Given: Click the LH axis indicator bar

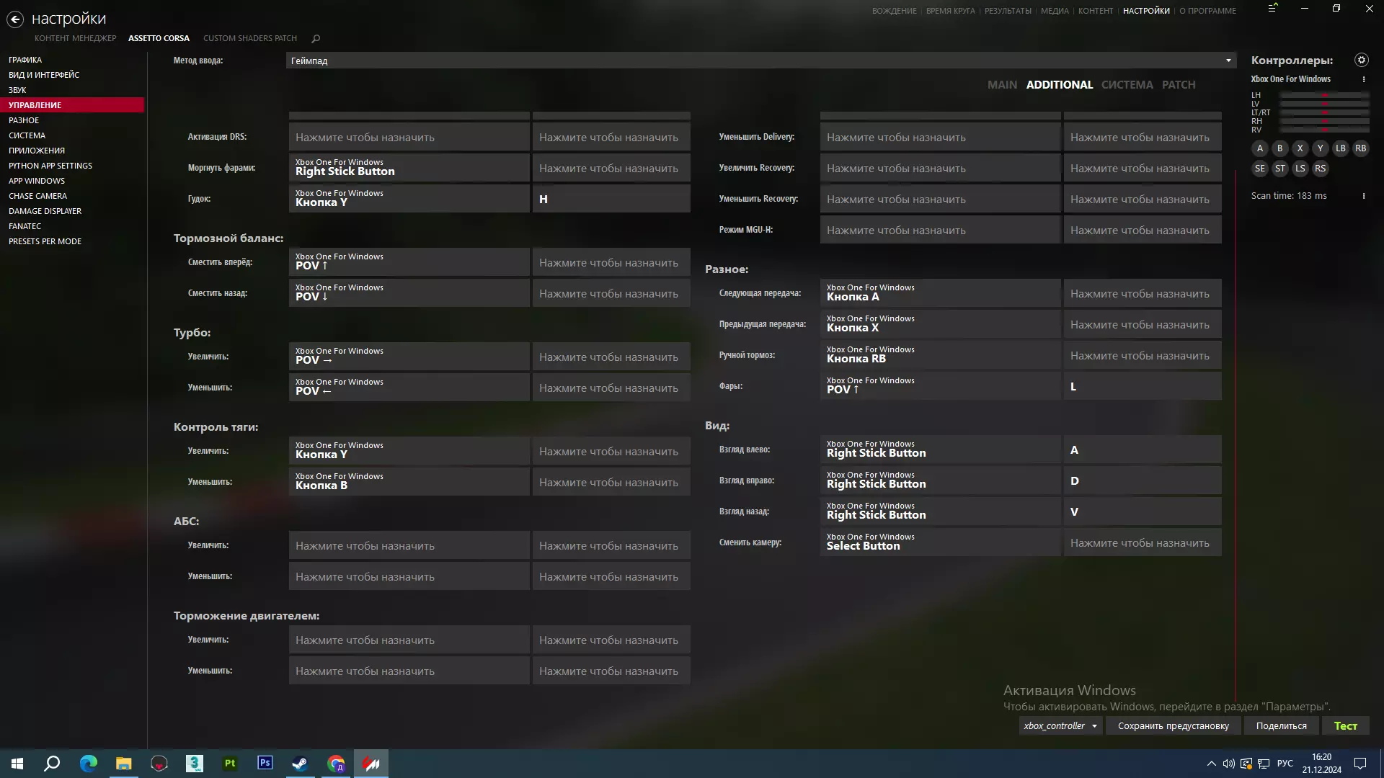Looking at the screenshot, I should pos(1324,95).
